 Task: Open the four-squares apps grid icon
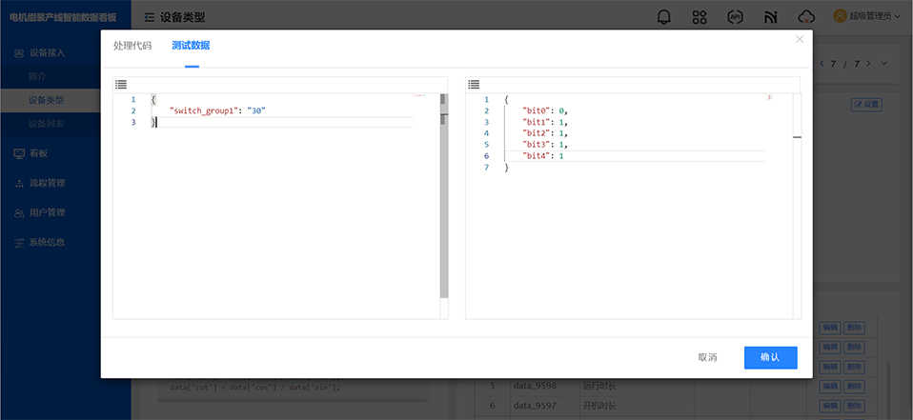[700, 16]
